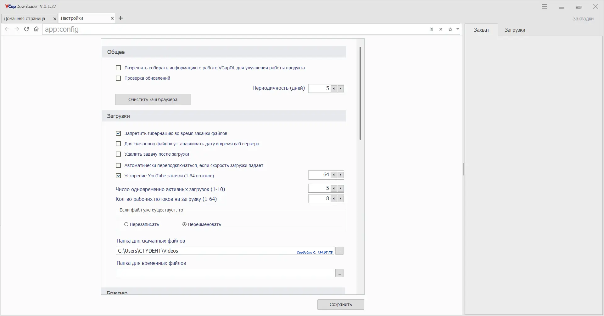Screen dimensions: 604x316
Task: Switch to the Захват panel tab
Action: [482, 30]
